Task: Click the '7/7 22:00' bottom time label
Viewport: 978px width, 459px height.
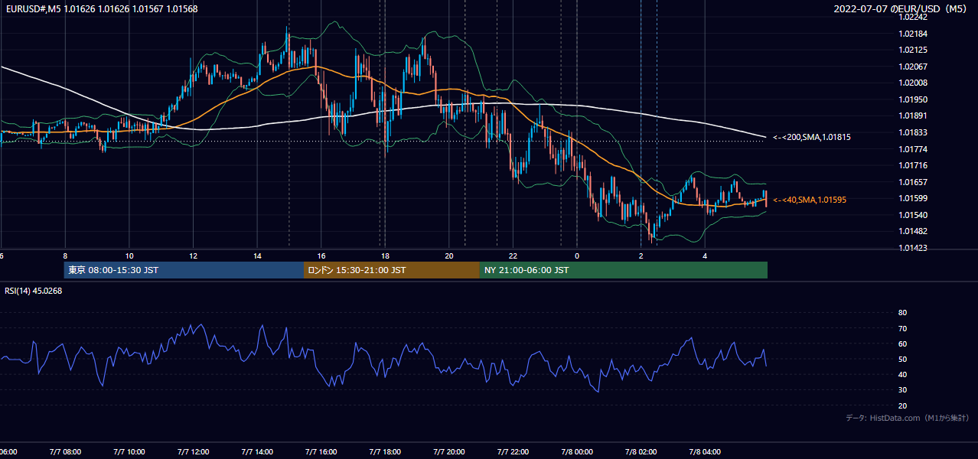Action: 513,452
